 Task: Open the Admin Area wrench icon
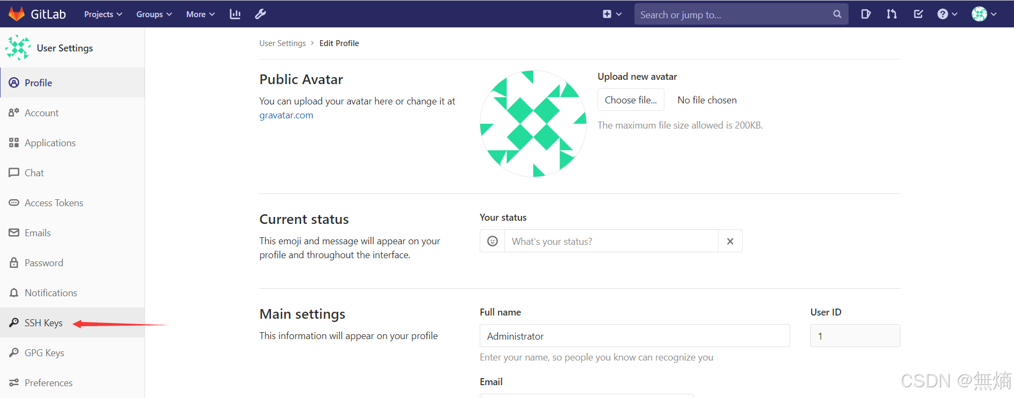261,14
